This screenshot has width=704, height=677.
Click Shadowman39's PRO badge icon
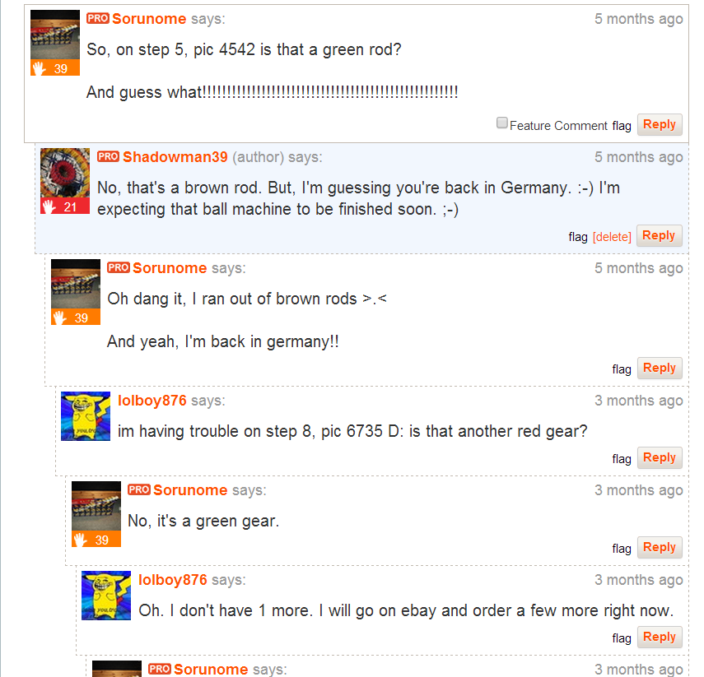[108, 156]
